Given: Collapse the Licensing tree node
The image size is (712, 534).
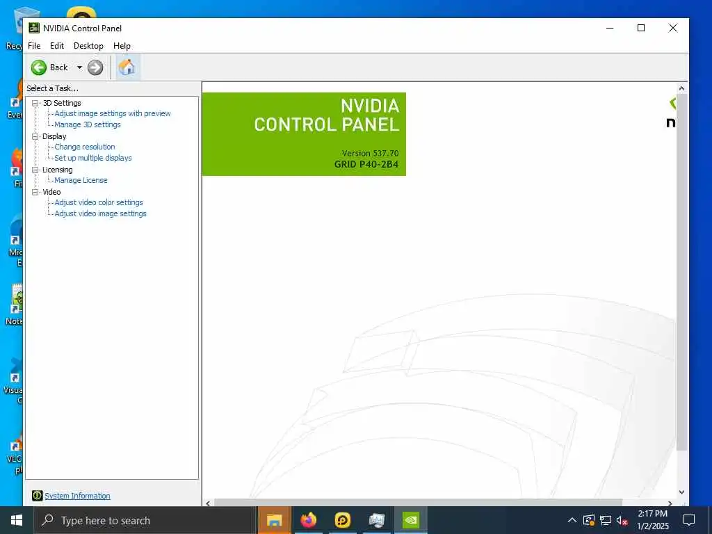Looking at the screenshot, I should click(35, 170).
